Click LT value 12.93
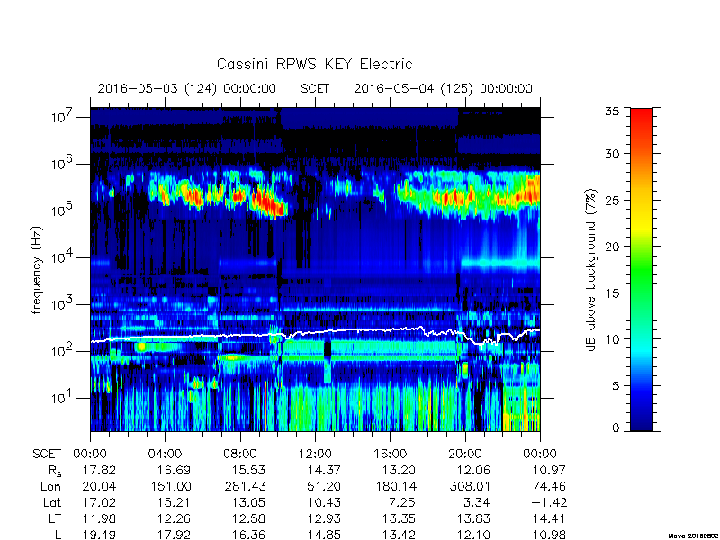The height and width of the screenshot is (540, 720). 324,519
